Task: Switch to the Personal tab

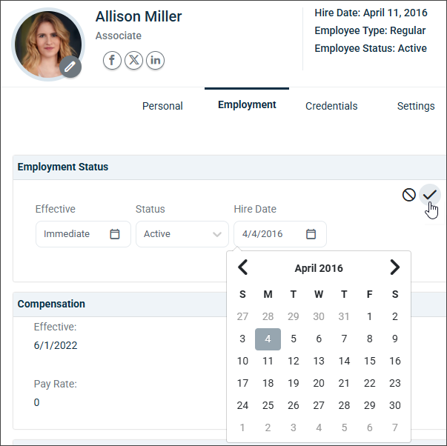Action: (x=162, y=106)
